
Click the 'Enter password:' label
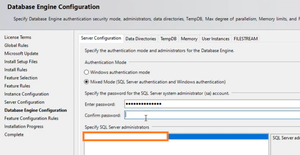click(x=100, y=104)
